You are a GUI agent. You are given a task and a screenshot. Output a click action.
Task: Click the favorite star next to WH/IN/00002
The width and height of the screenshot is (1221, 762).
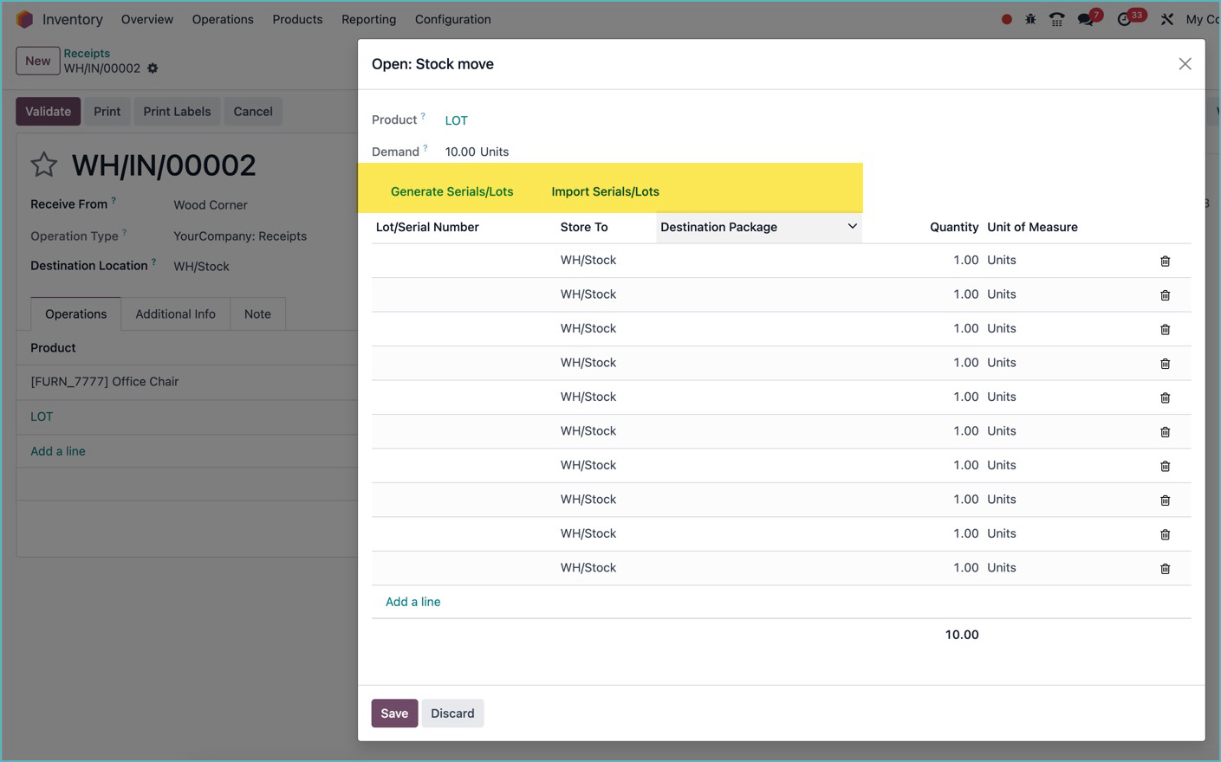[x=44, y=165]
